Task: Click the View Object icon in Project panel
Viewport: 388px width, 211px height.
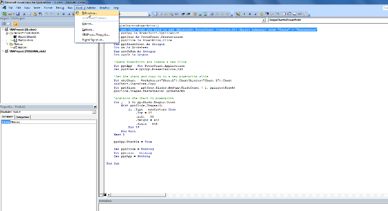Action: (10, 23)
